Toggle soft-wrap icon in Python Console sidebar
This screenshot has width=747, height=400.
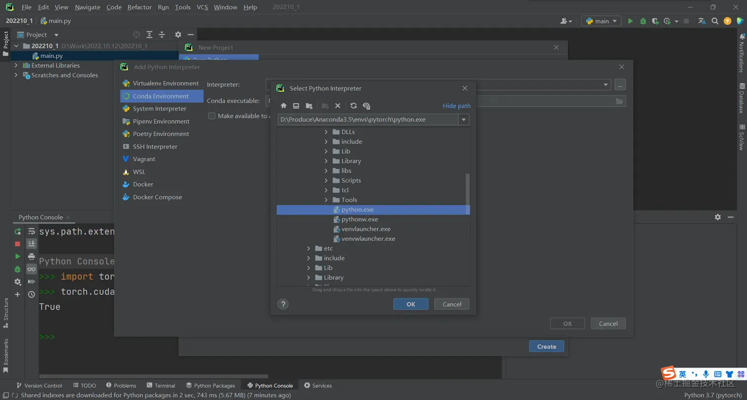coord(32,231)
